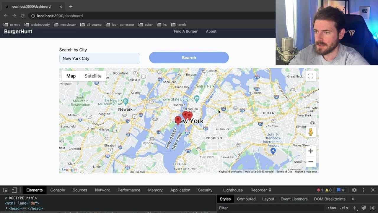Click the Street View pegman icon
This screenshot has width=378, height=213.
coord(311,132)
